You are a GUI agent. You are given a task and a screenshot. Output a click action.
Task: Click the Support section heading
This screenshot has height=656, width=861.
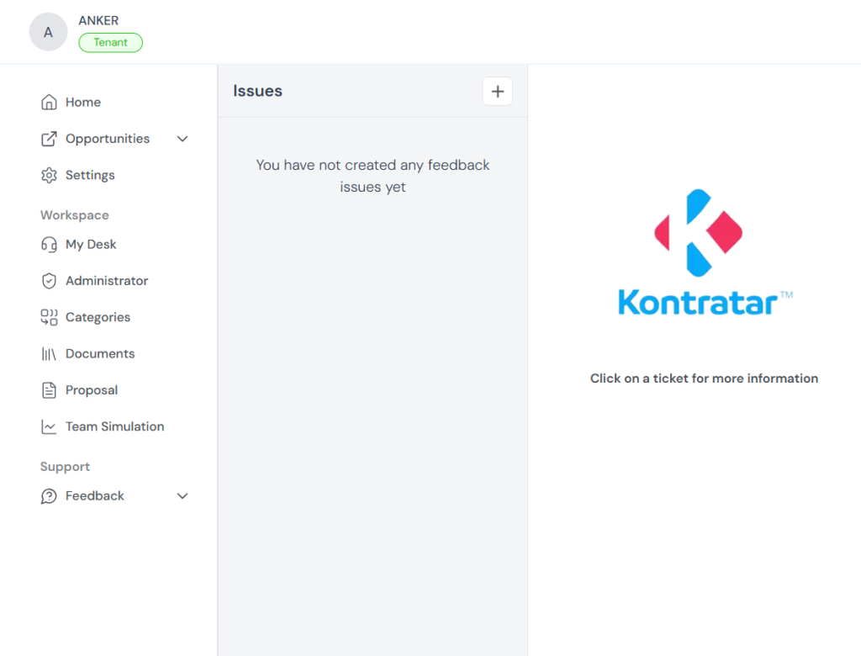(x=65, y=467)
